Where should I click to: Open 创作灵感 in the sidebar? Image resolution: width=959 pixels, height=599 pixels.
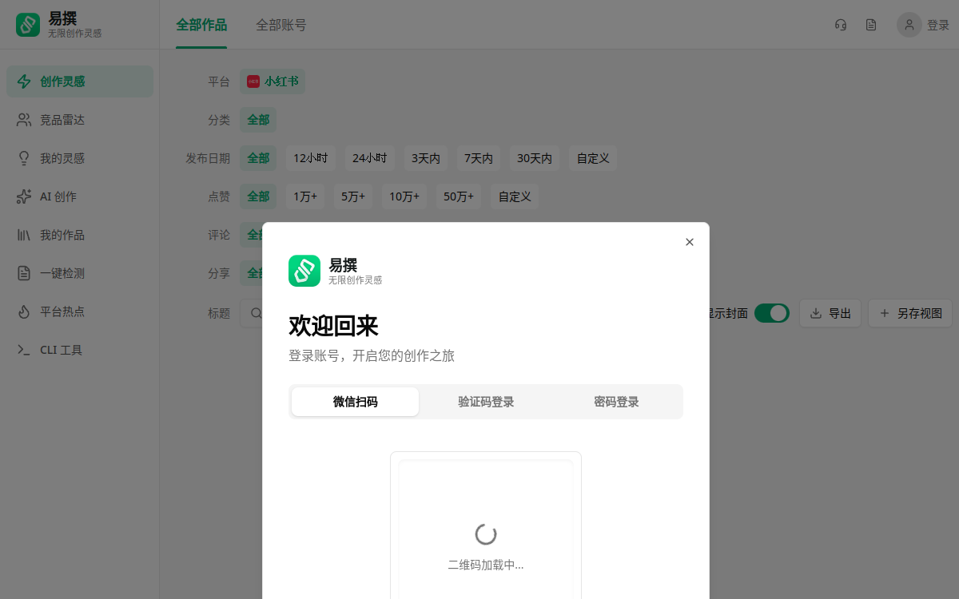(x=80, y=81)
